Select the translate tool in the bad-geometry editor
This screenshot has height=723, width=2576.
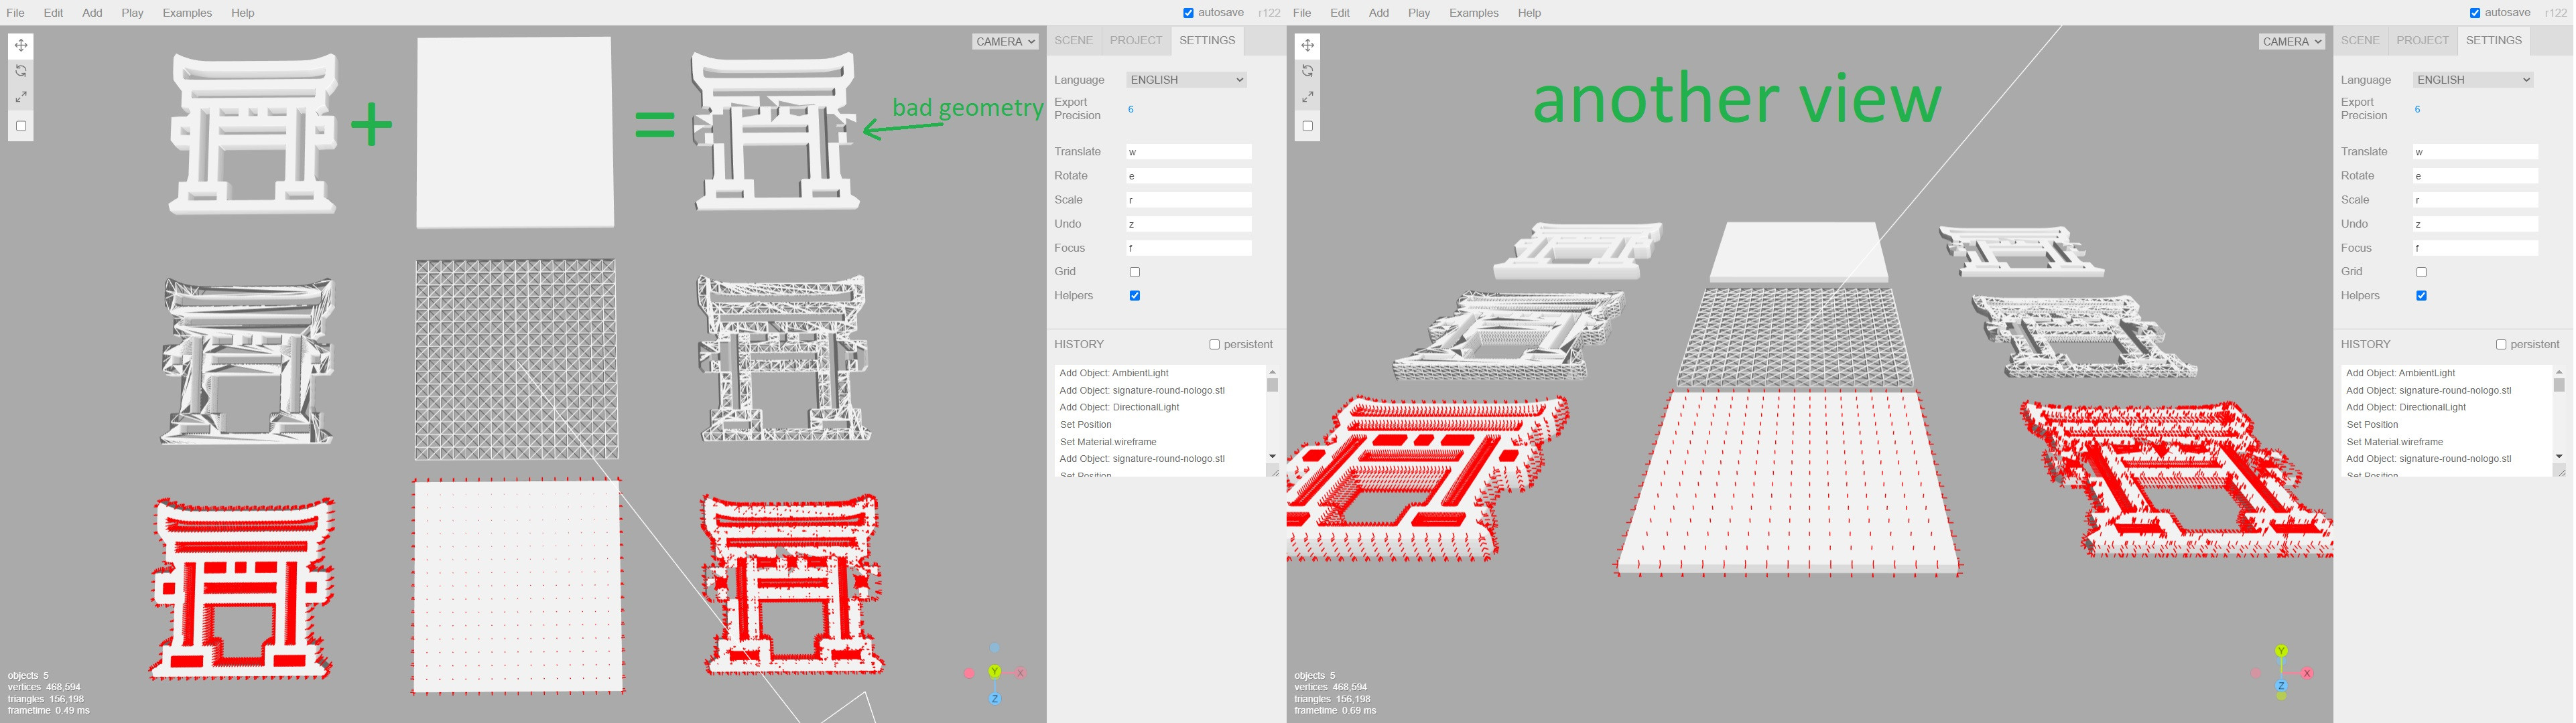click(x=21, y=45)
